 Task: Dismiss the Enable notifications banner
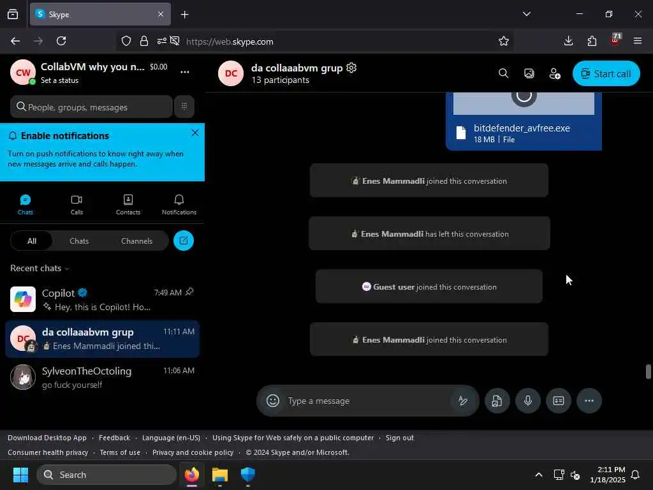coord(195,133)
